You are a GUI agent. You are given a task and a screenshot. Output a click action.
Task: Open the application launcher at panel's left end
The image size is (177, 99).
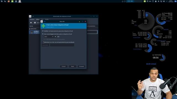click(x=2, y=1)
